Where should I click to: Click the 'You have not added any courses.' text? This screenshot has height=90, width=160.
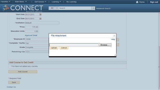pyautogui.click(x=25, y=66)
